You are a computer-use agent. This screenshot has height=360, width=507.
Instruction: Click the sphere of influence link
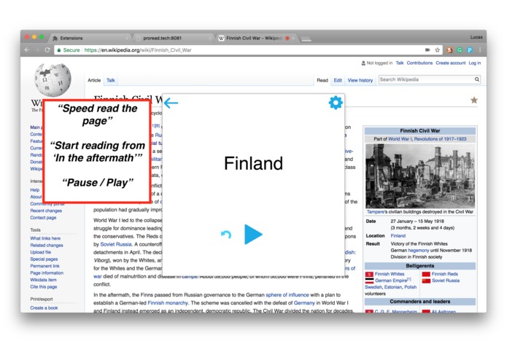click(287, 295)
